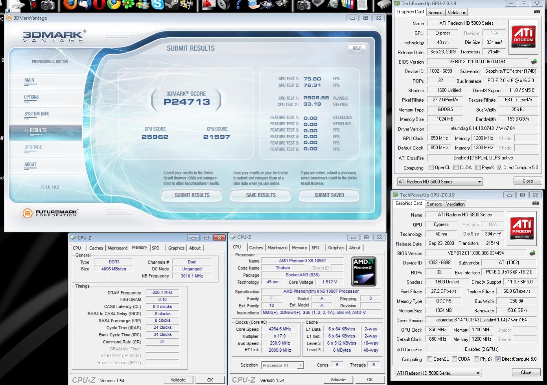Toggle DirectCompute 5.0 checkbox in lower GPU-Z
This screenshot has width=547, height=385.
tap(498, 359)
